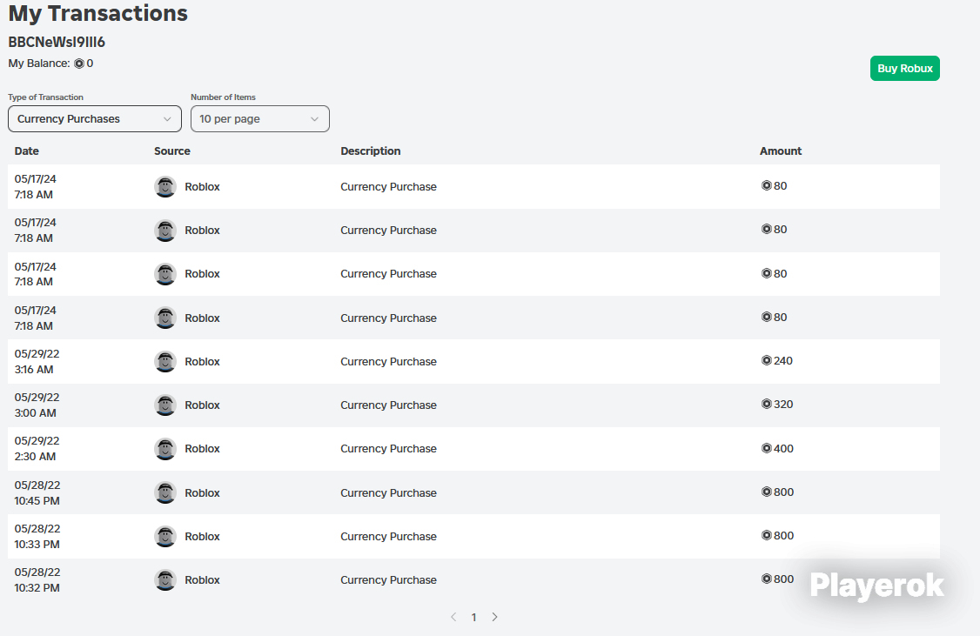Viewport: 980px width, 636px height.
Task: Select the 320 amount value
Action: pos(783,405)
